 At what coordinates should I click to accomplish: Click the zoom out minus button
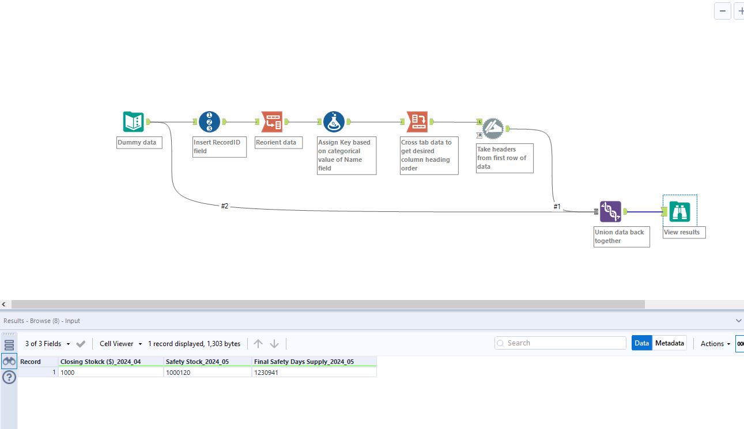[722, 10]
